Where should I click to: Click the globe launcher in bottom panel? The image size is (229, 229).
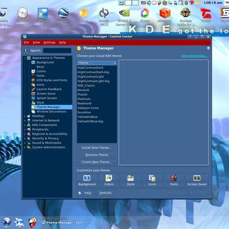[x=7, y=222]
